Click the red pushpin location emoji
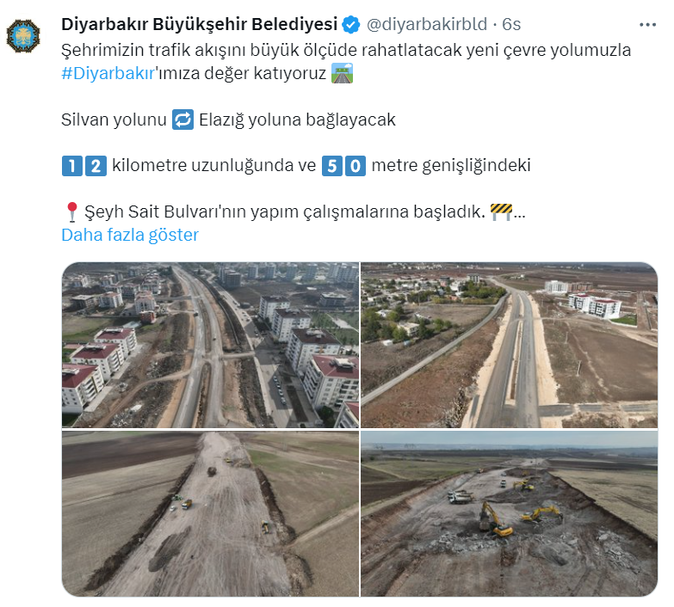The height and width of the screenshot is (607, 674). 71,212
